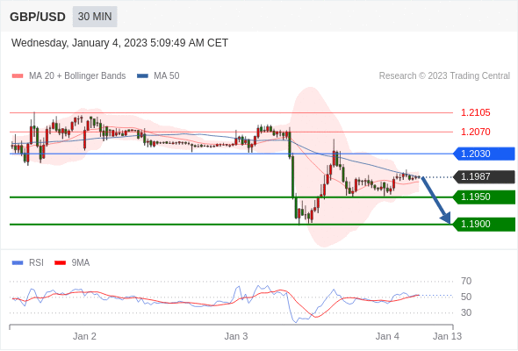Click the 9MA legend label
Screen dimensions: 518x351
click(81, 263)
